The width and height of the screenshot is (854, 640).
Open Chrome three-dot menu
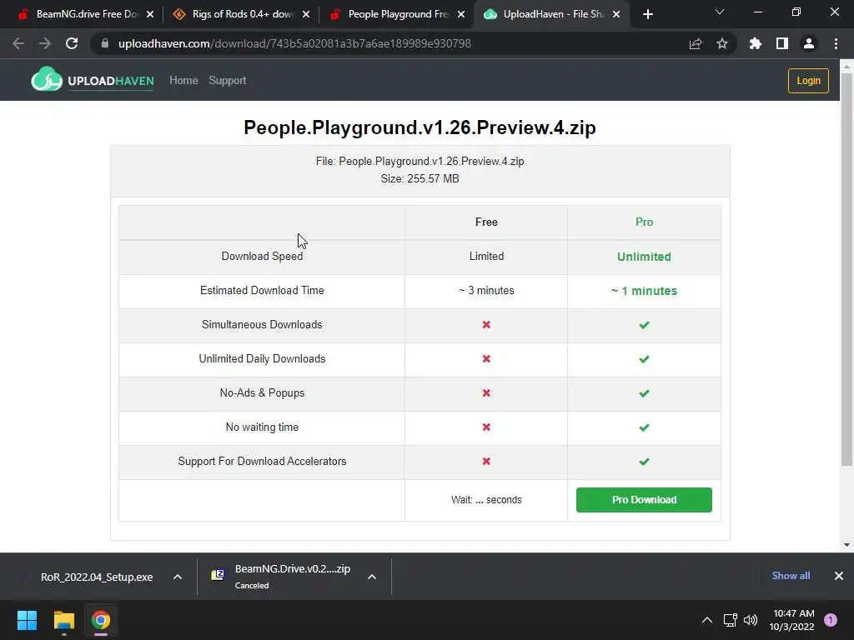(836, 43)
